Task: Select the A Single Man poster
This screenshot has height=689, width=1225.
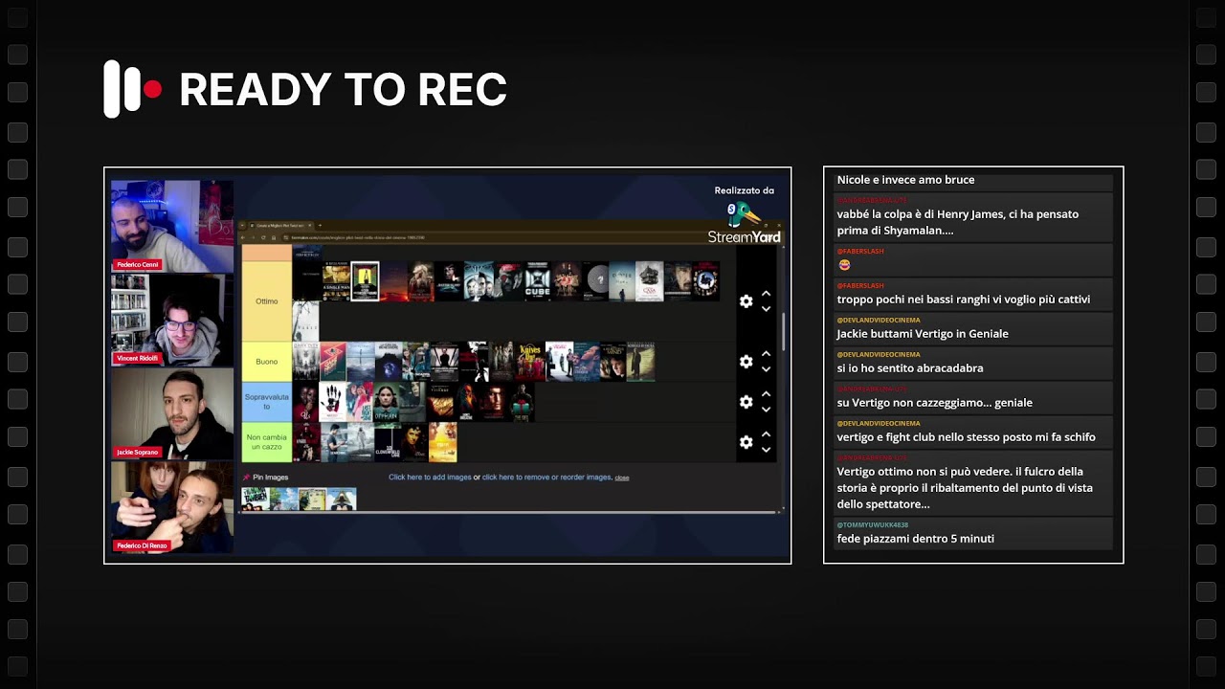Action: click(x=336, y=281)
